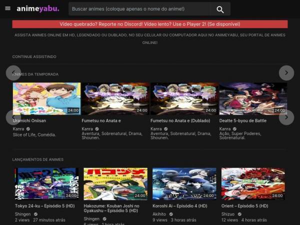Click Shingen uploader under Tokyo 24-ku
The image size is (300, 225).
tap(23, 214)
